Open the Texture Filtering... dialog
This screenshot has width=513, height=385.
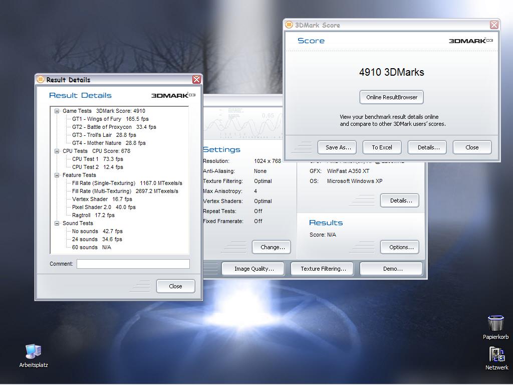tap(323, 269)
